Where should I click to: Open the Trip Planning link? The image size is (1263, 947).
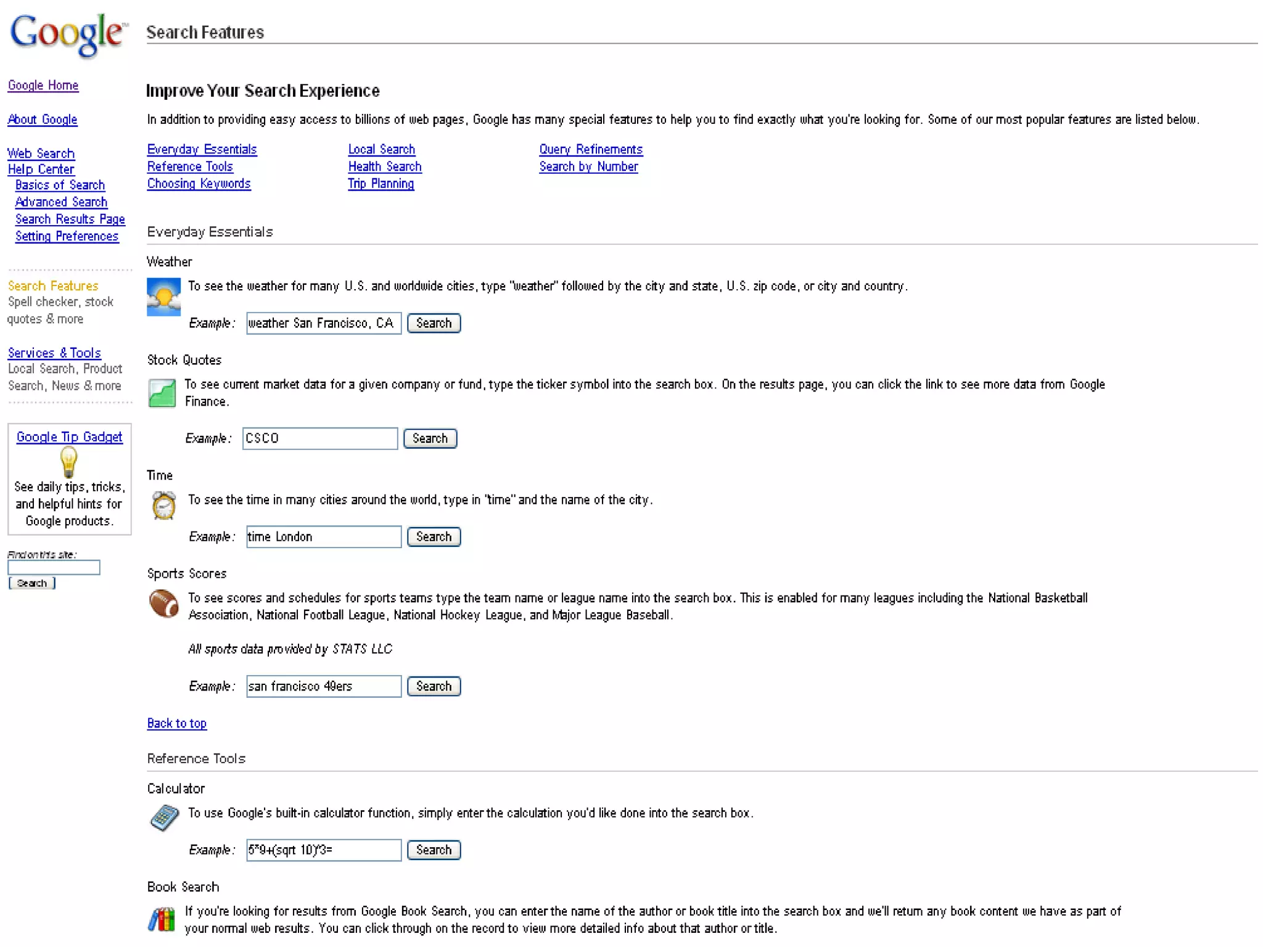pyautogui.click(x=381, y=184)
